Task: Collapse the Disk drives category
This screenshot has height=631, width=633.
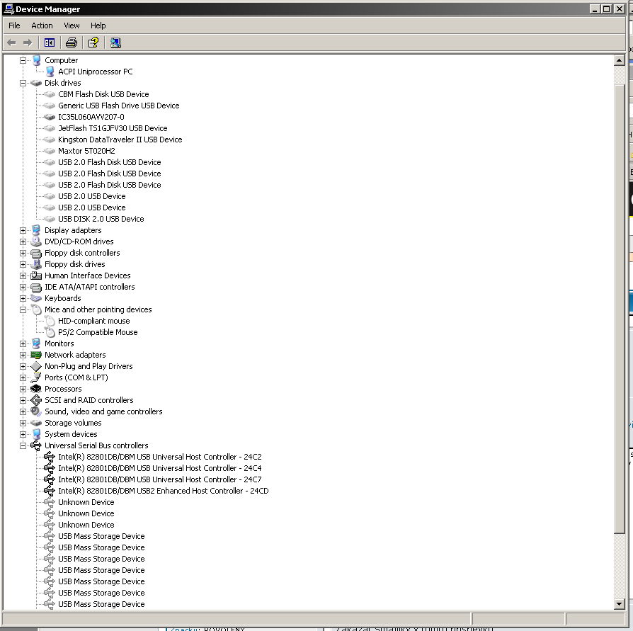Action: [x=23, y=83]
